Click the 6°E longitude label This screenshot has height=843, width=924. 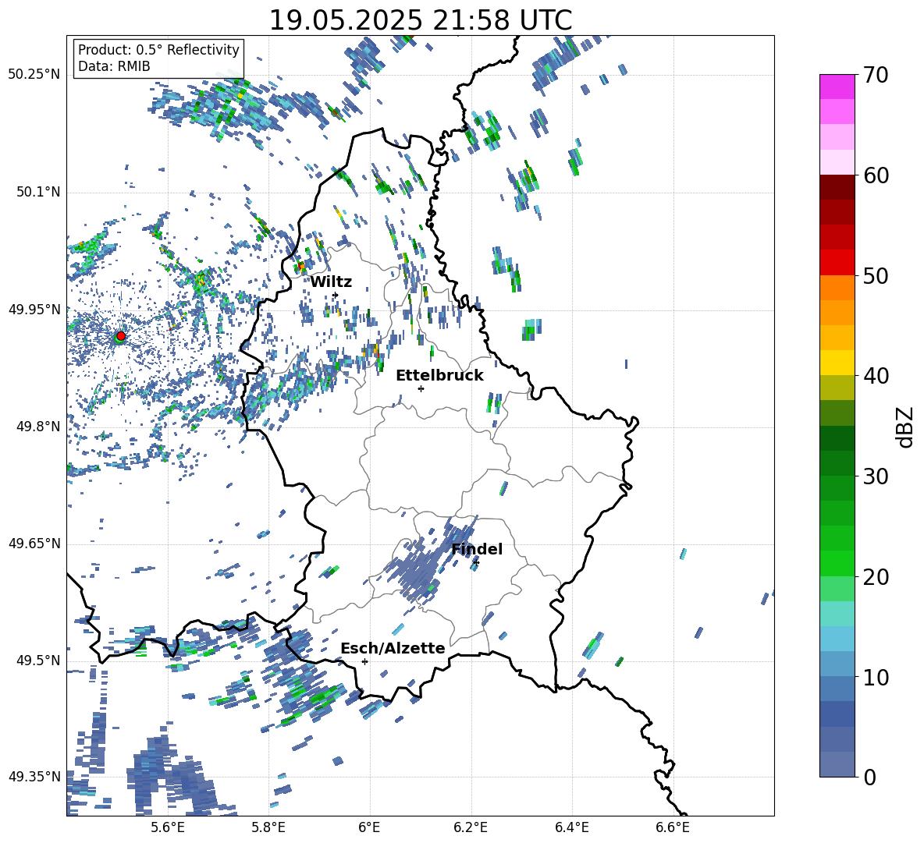tap(369, 827)
